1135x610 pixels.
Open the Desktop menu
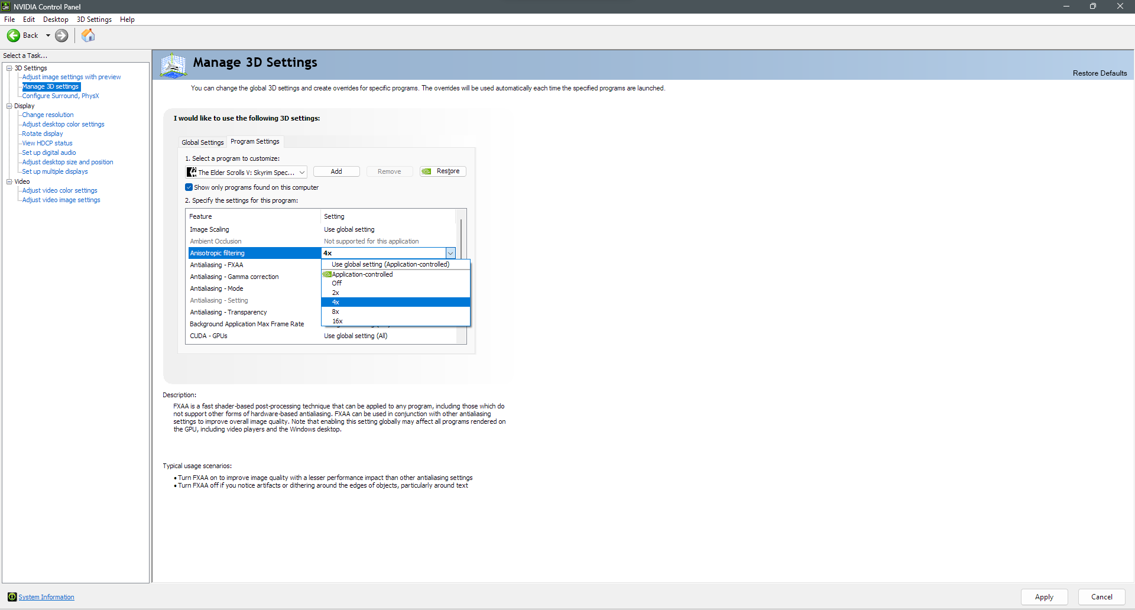56,20
